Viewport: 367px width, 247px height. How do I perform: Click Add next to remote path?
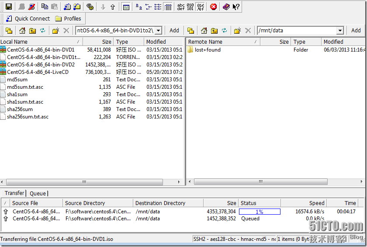pos(356,31)
